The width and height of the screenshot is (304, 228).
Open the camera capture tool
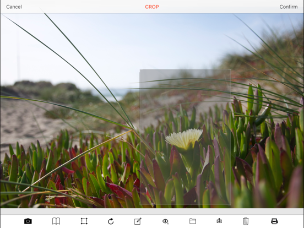[28, 221]
